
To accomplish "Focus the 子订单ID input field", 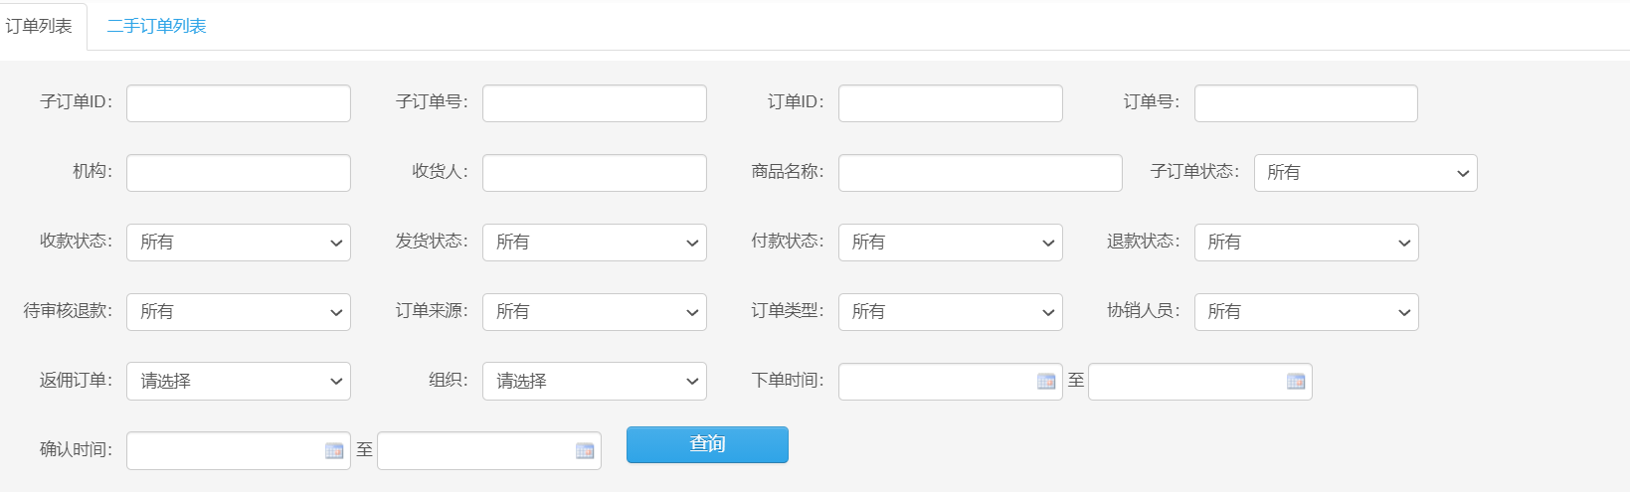I will tap(239, 103).
